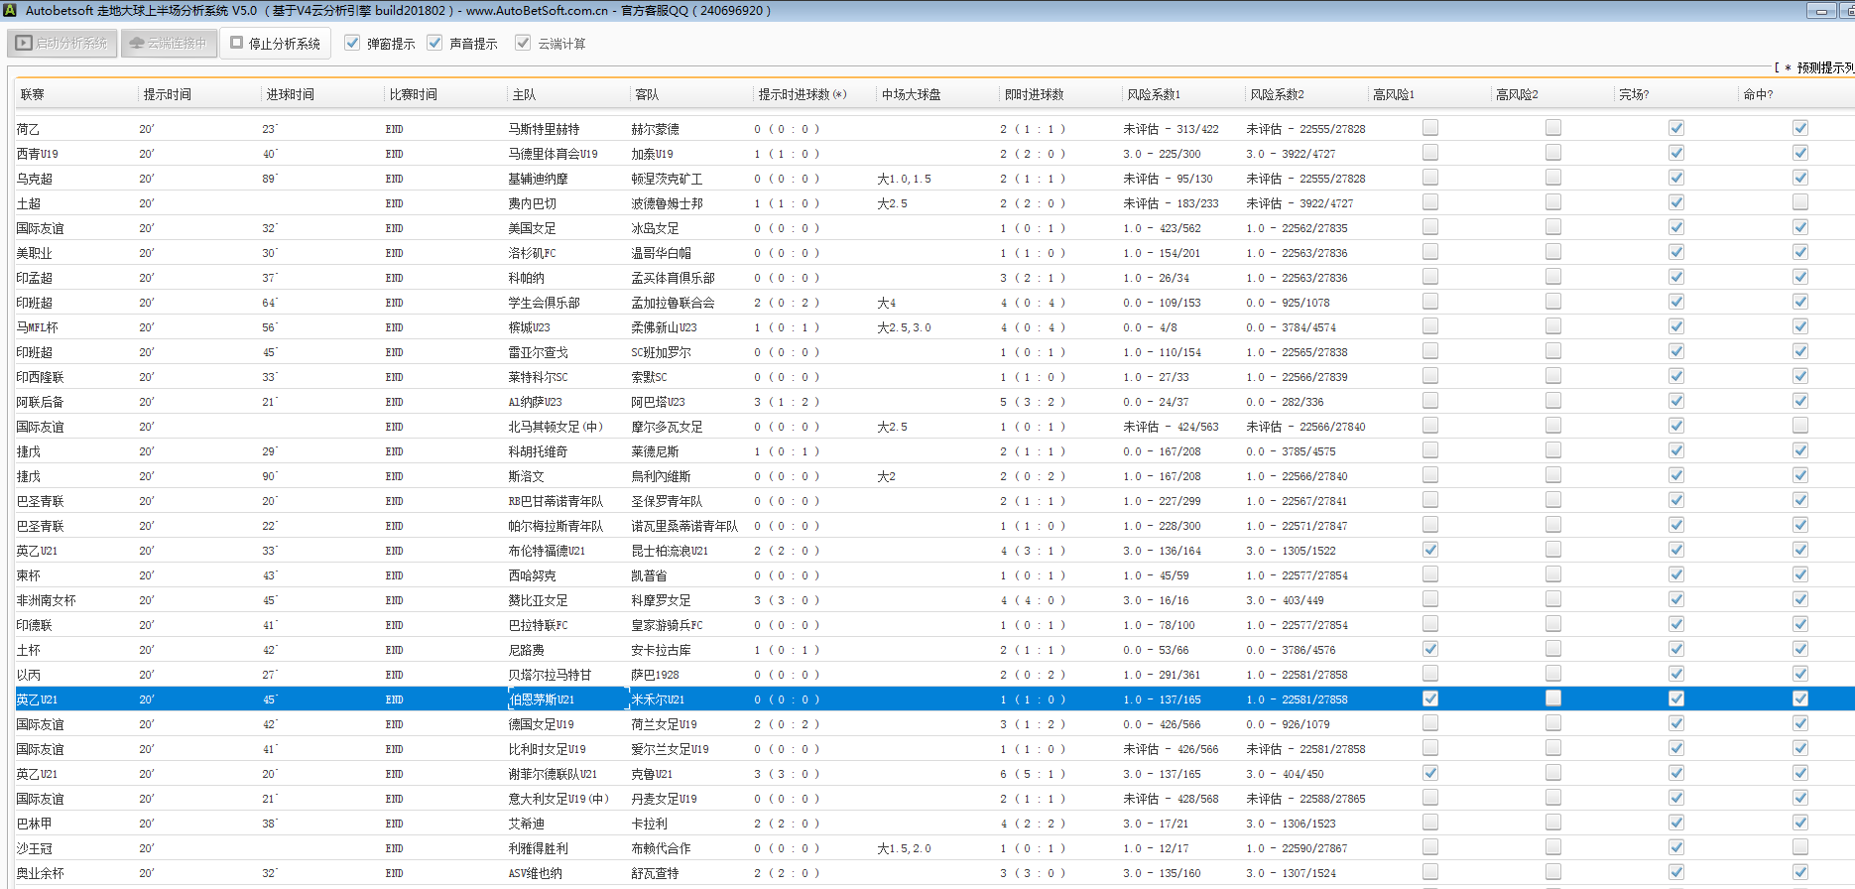Click the 风险系数1 column header

coord(1154,94)
